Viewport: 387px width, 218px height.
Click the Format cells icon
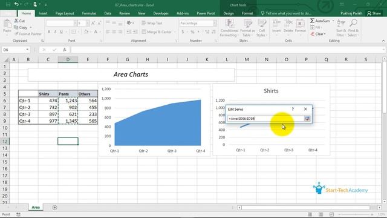pos(301,24)
